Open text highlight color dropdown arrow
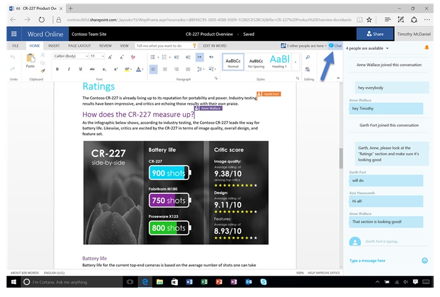Viewport: 440px width, 297px height. [131, 69]
